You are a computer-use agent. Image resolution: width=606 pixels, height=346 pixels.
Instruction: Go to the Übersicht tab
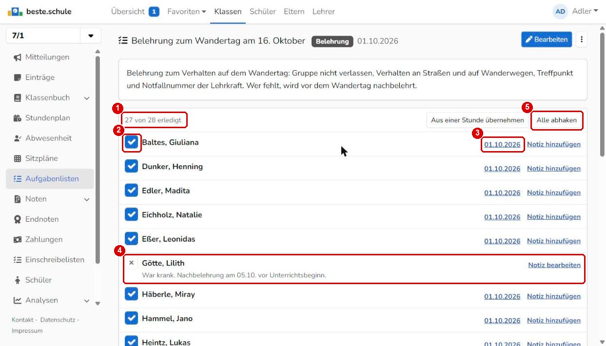coord(128,11)
